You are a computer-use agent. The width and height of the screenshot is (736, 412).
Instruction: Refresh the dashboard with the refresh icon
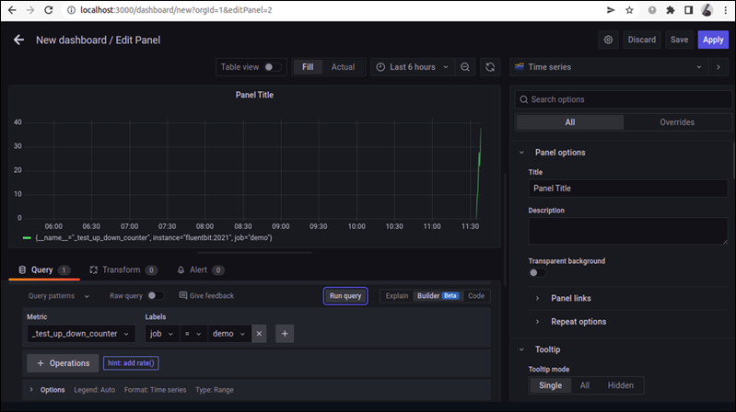[490, 67]
